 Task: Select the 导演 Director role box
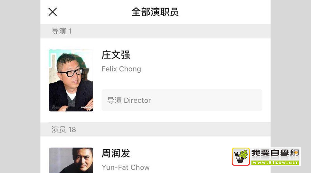click(x=182, y=100)
